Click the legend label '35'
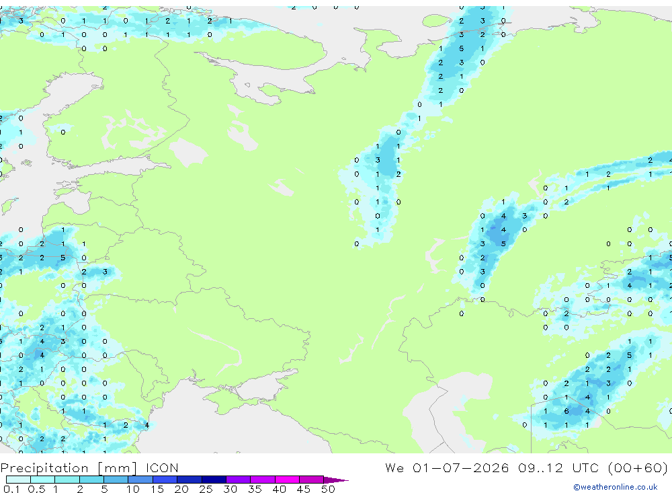 coord(255,489)
